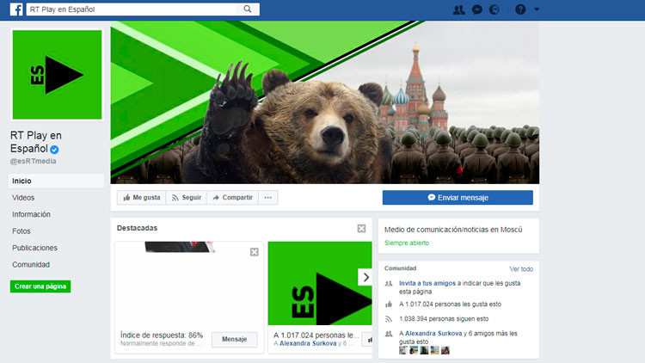This screenshot has height=363, width=645.
Task: Open Messenger icon in top bar
Action: click(x=476, y=9)
